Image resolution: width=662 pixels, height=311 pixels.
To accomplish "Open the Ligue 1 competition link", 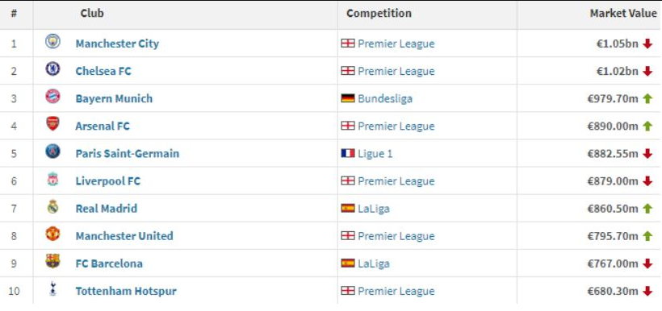I will click(x=375, y=154).
